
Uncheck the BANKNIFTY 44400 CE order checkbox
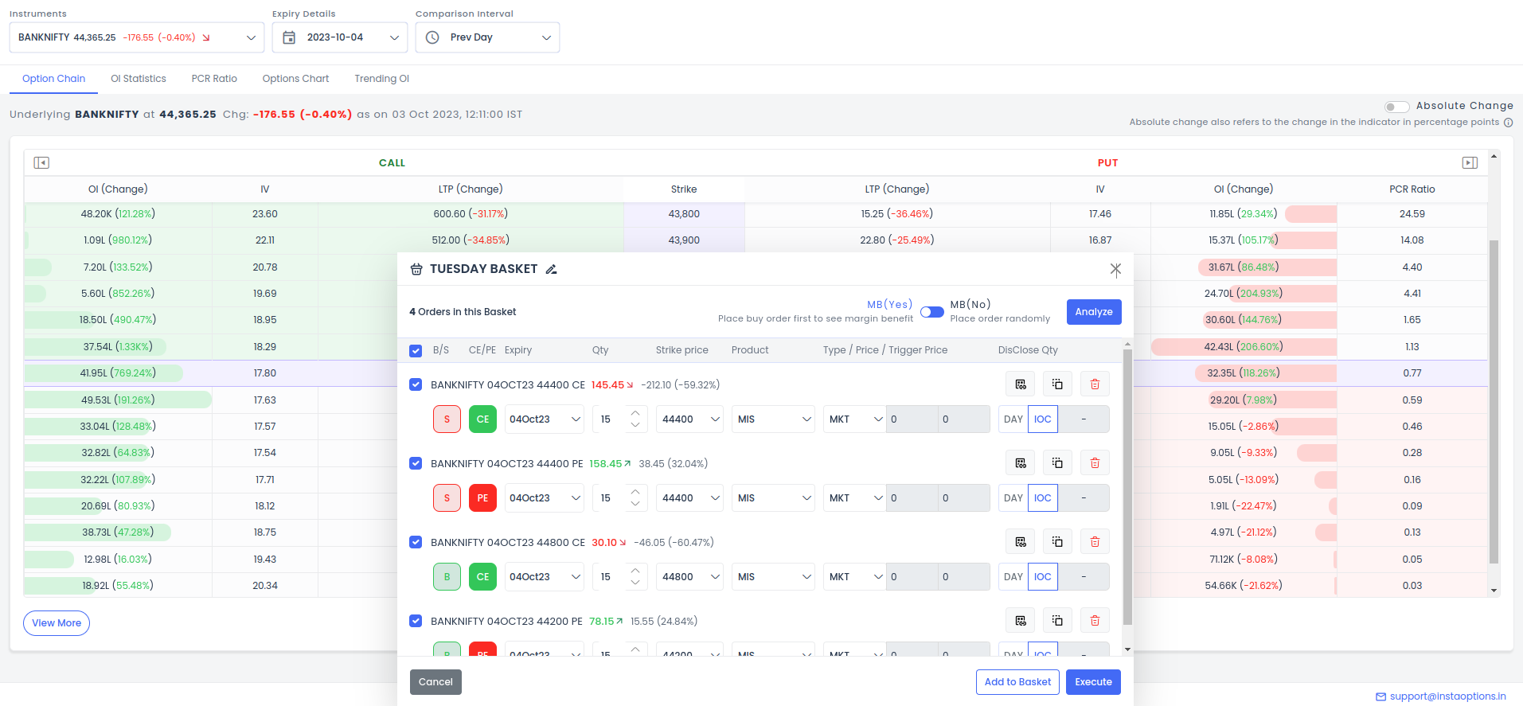416,384
